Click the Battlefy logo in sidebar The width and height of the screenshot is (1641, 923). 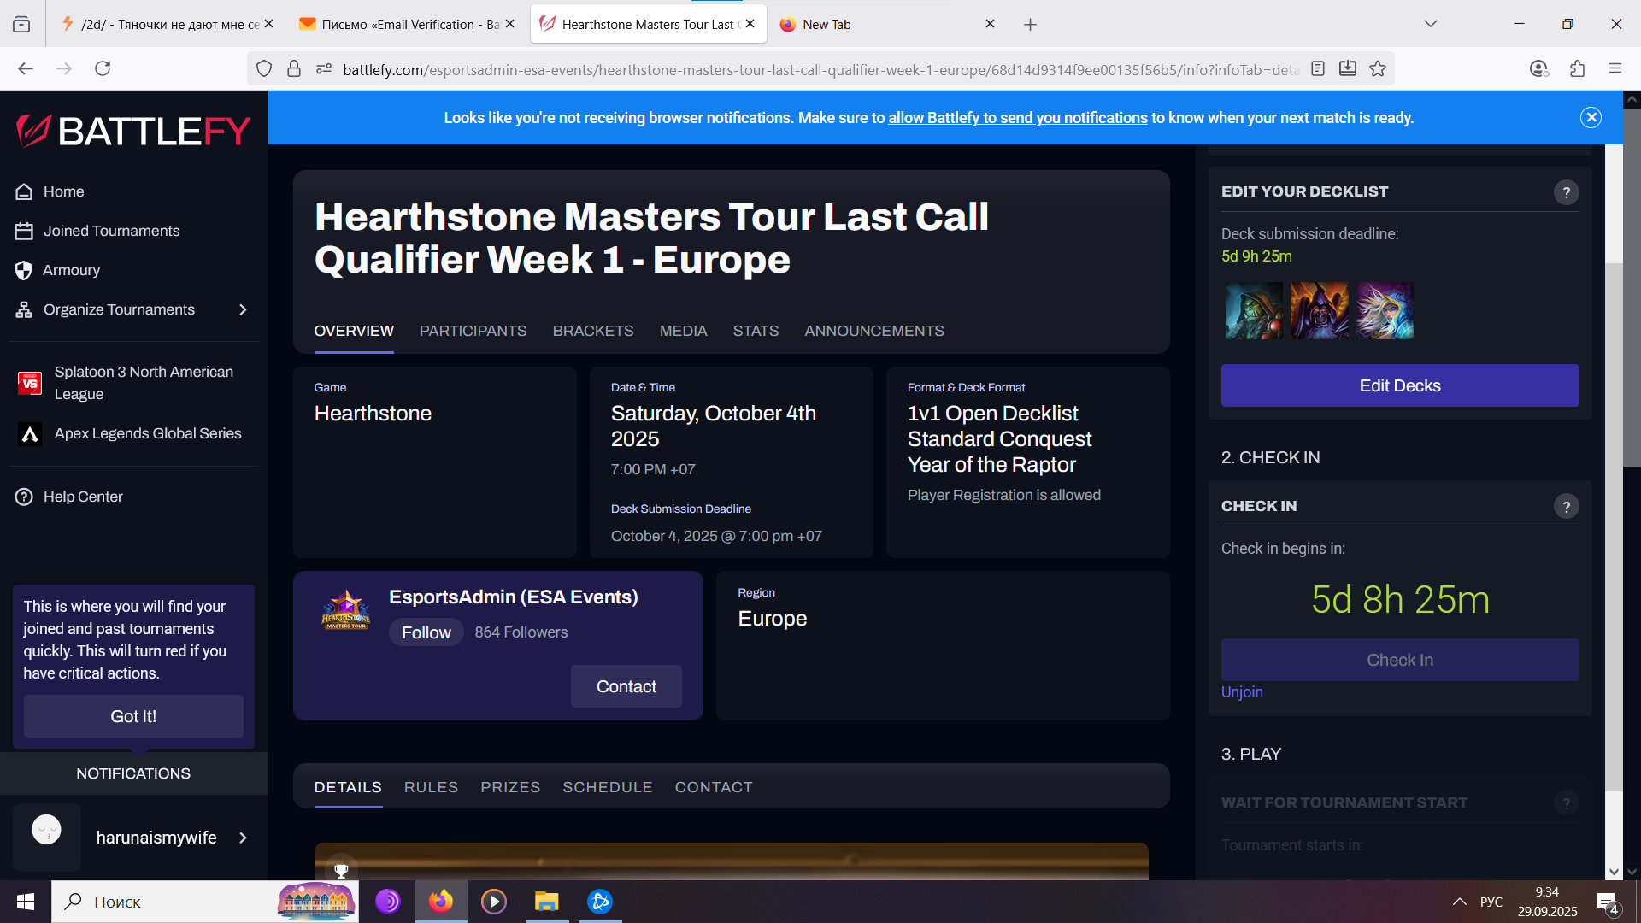click(133, 131)
